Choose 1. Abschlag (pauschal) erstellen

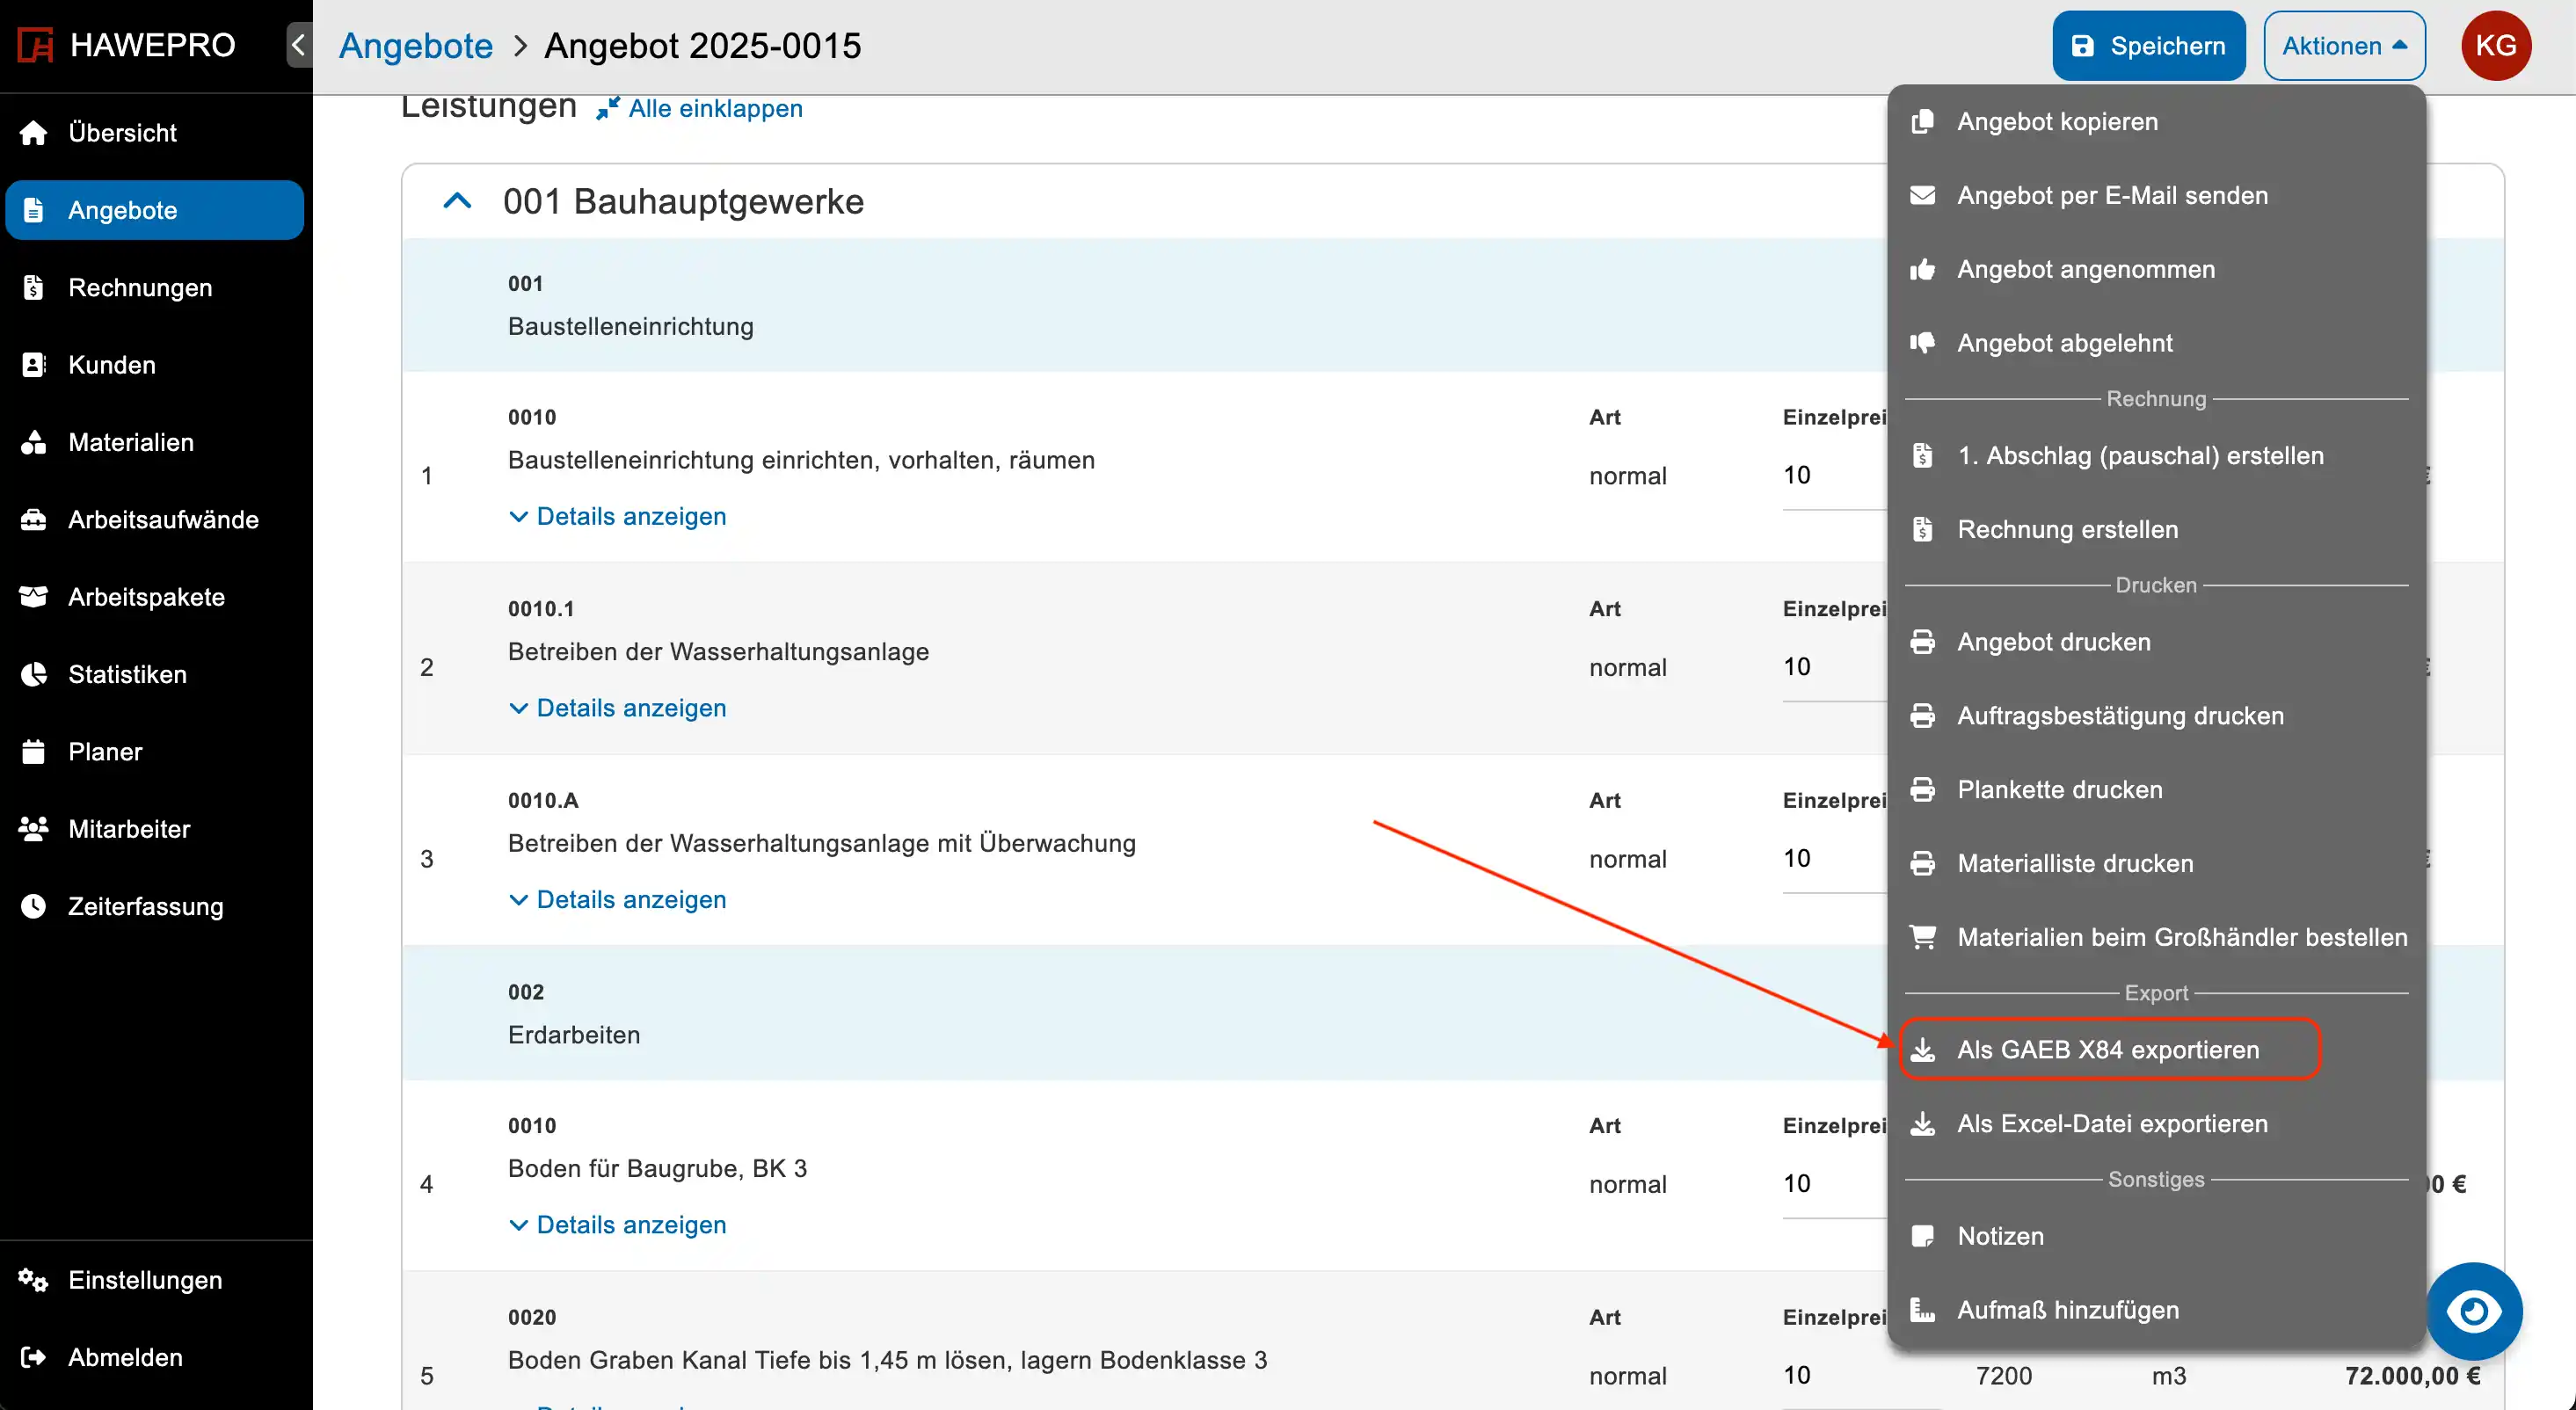coord(2156,456)
